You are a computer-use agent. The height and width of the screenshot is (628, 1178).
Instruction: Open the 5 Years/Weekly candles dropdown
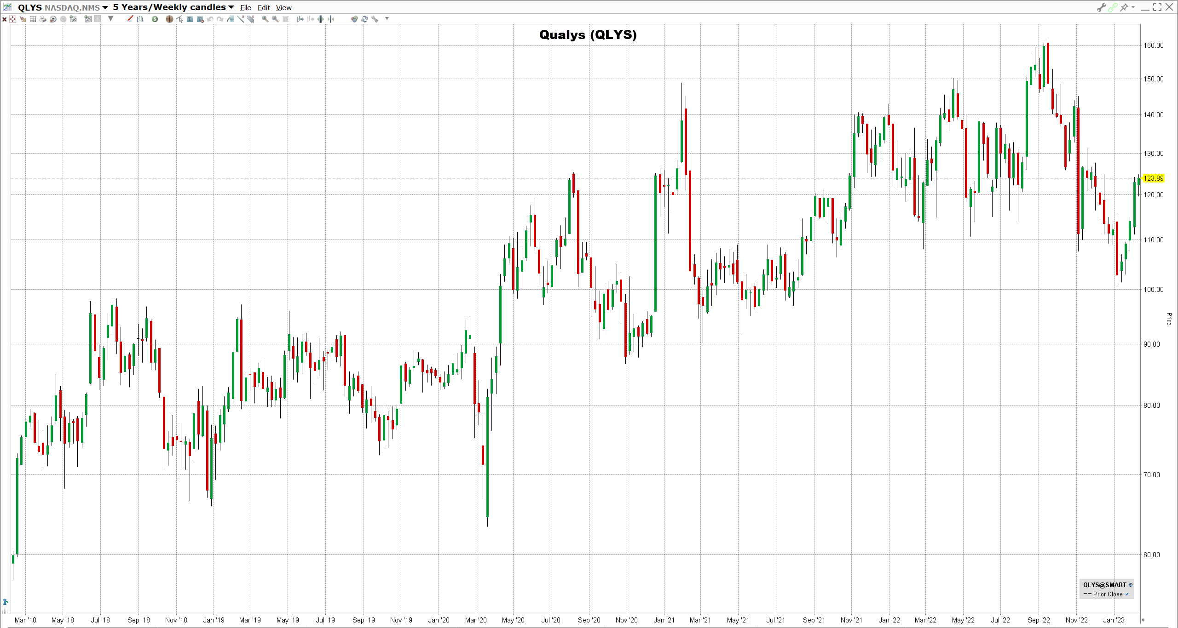231,7
